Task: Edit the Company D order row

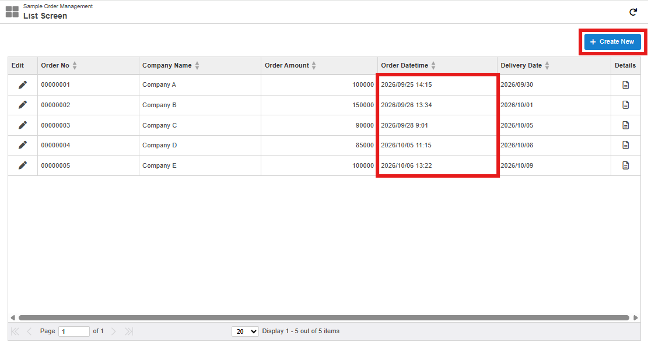Action: click(23, 145)
